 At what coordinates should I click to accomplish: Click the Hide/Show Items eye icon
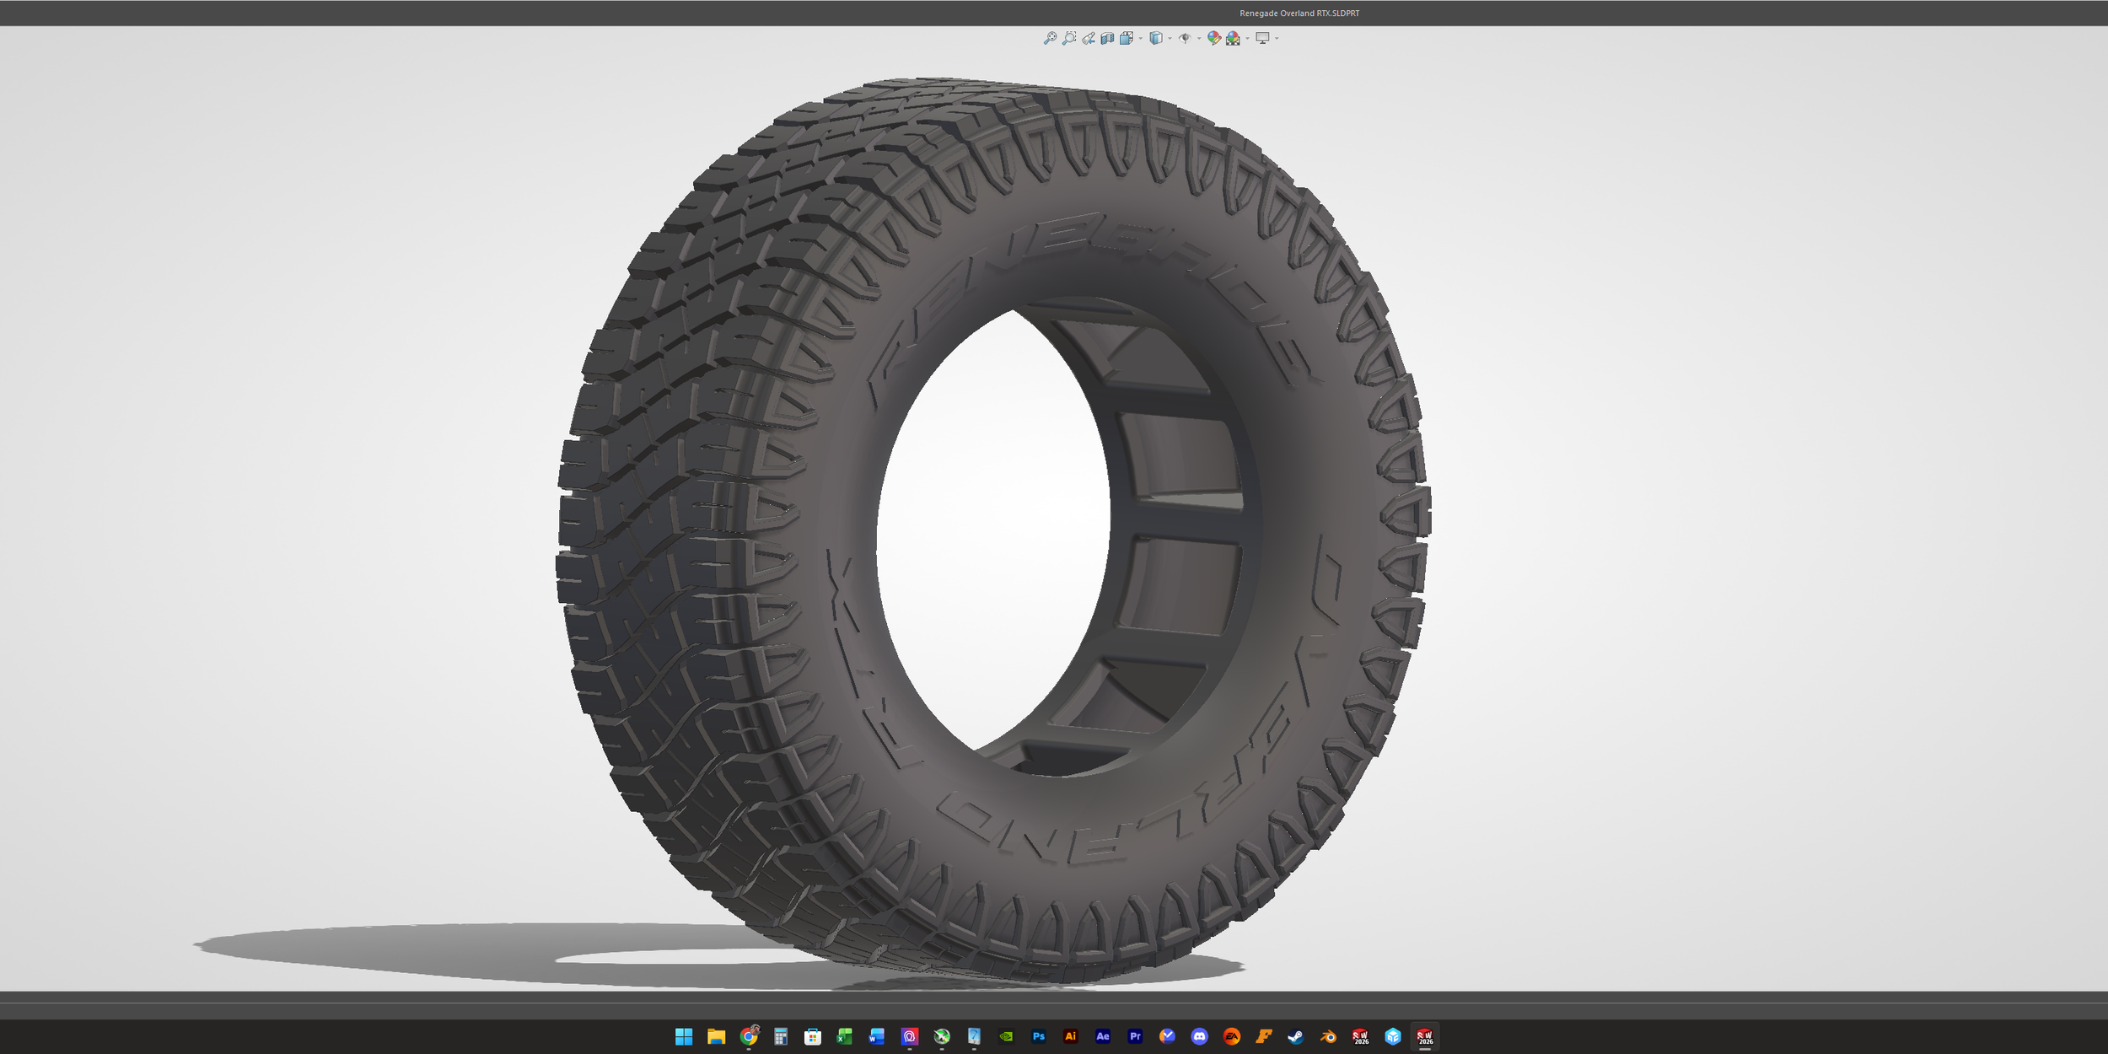tap(1185, 38)
